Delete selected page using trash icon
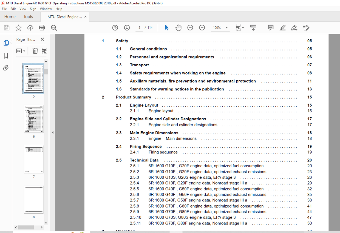 [x=35, y=51]
